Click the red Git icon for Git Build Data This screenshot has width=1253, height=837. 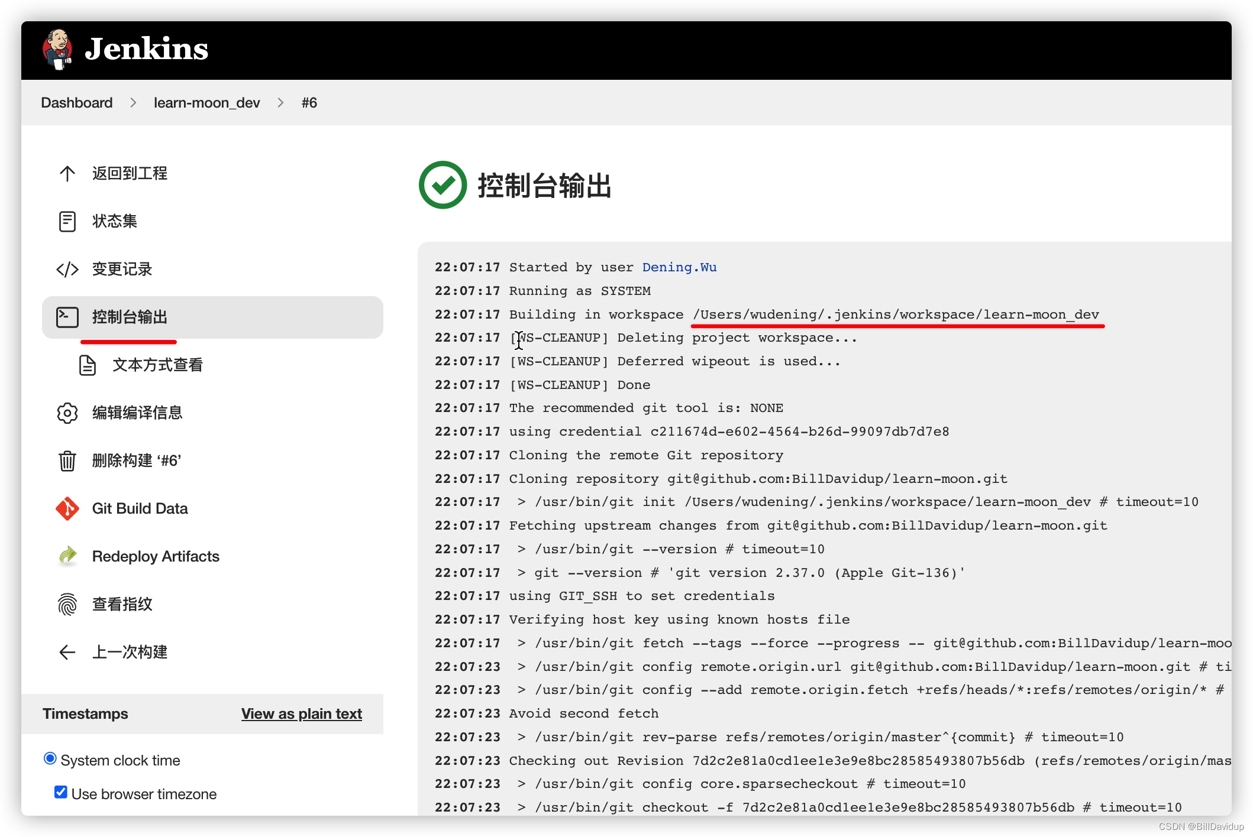click(x=67, y=508)
